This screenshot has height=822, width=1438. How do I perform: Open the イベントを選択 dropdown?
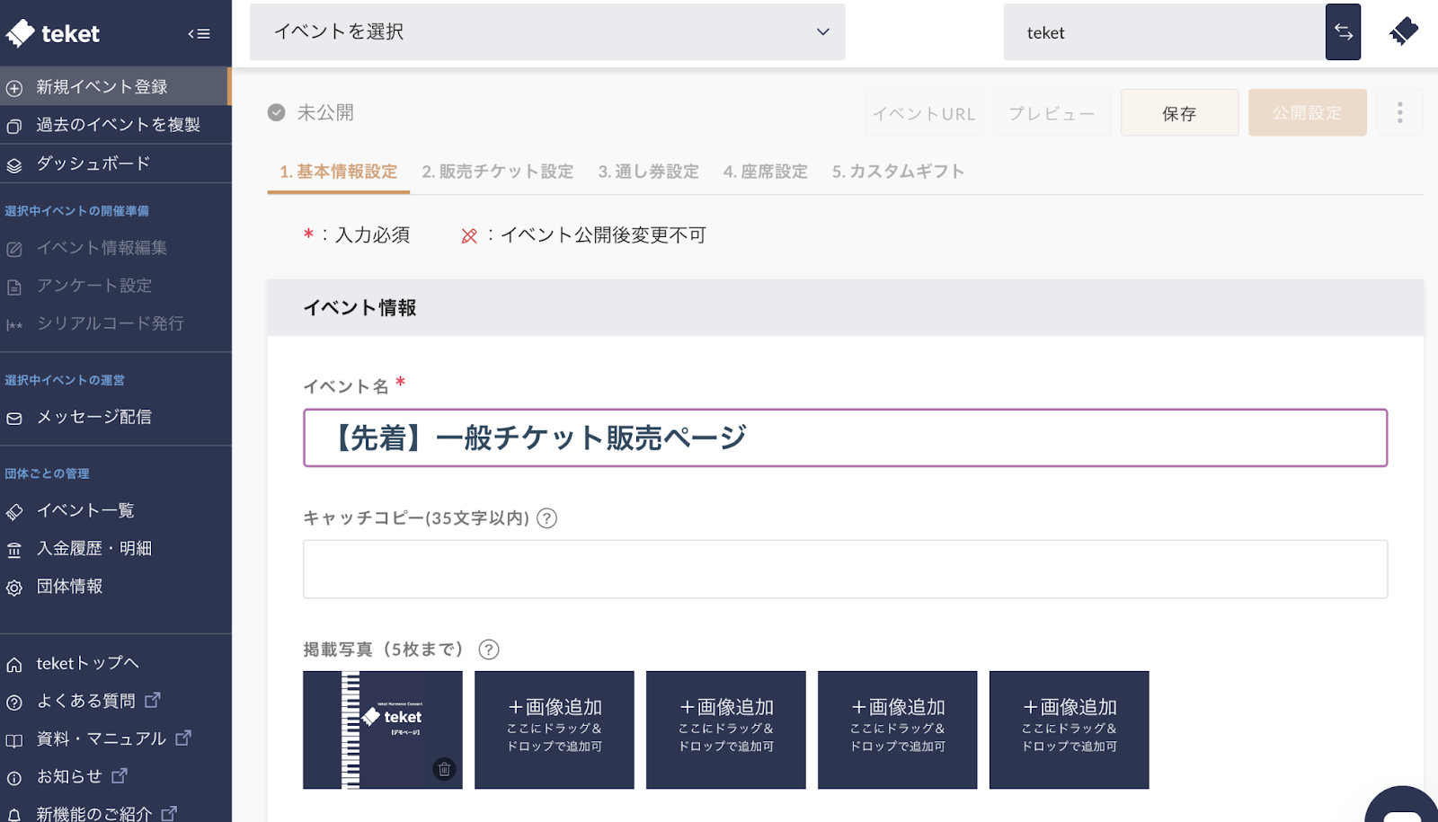pyautogui.click(x=547, y=32)
